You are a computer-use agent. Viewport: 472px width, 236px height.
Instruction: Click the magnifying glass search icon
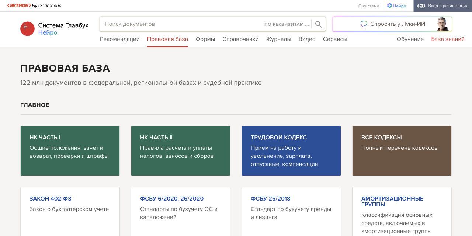pyautogui.click(x=319, y=24)
